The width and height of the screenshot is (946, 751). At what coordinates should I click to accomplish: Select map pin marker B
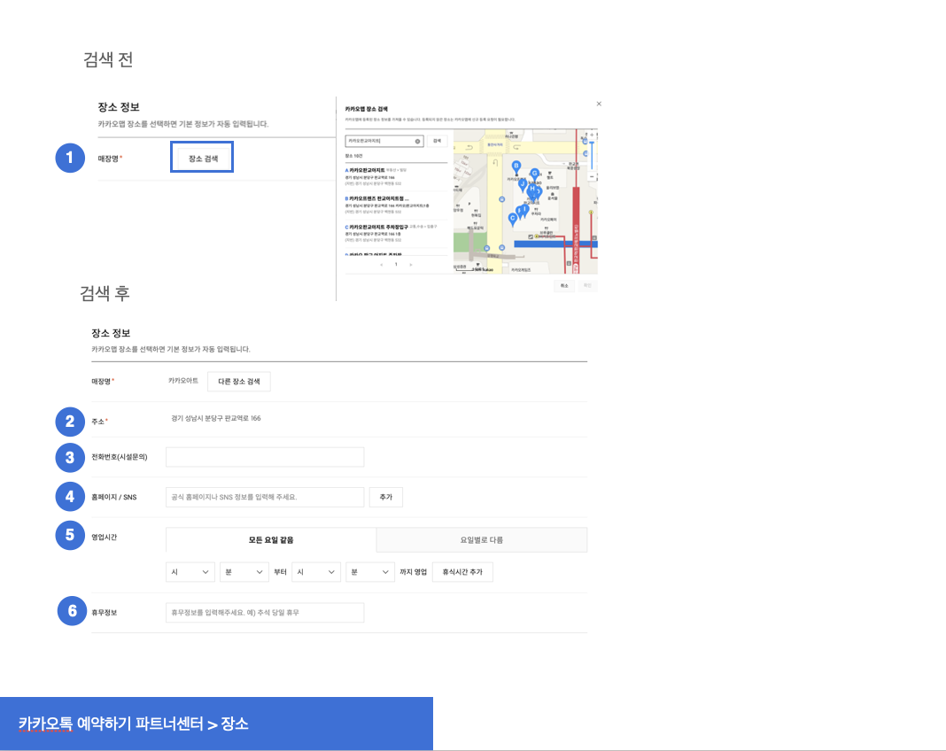click(x=516, y=166)
